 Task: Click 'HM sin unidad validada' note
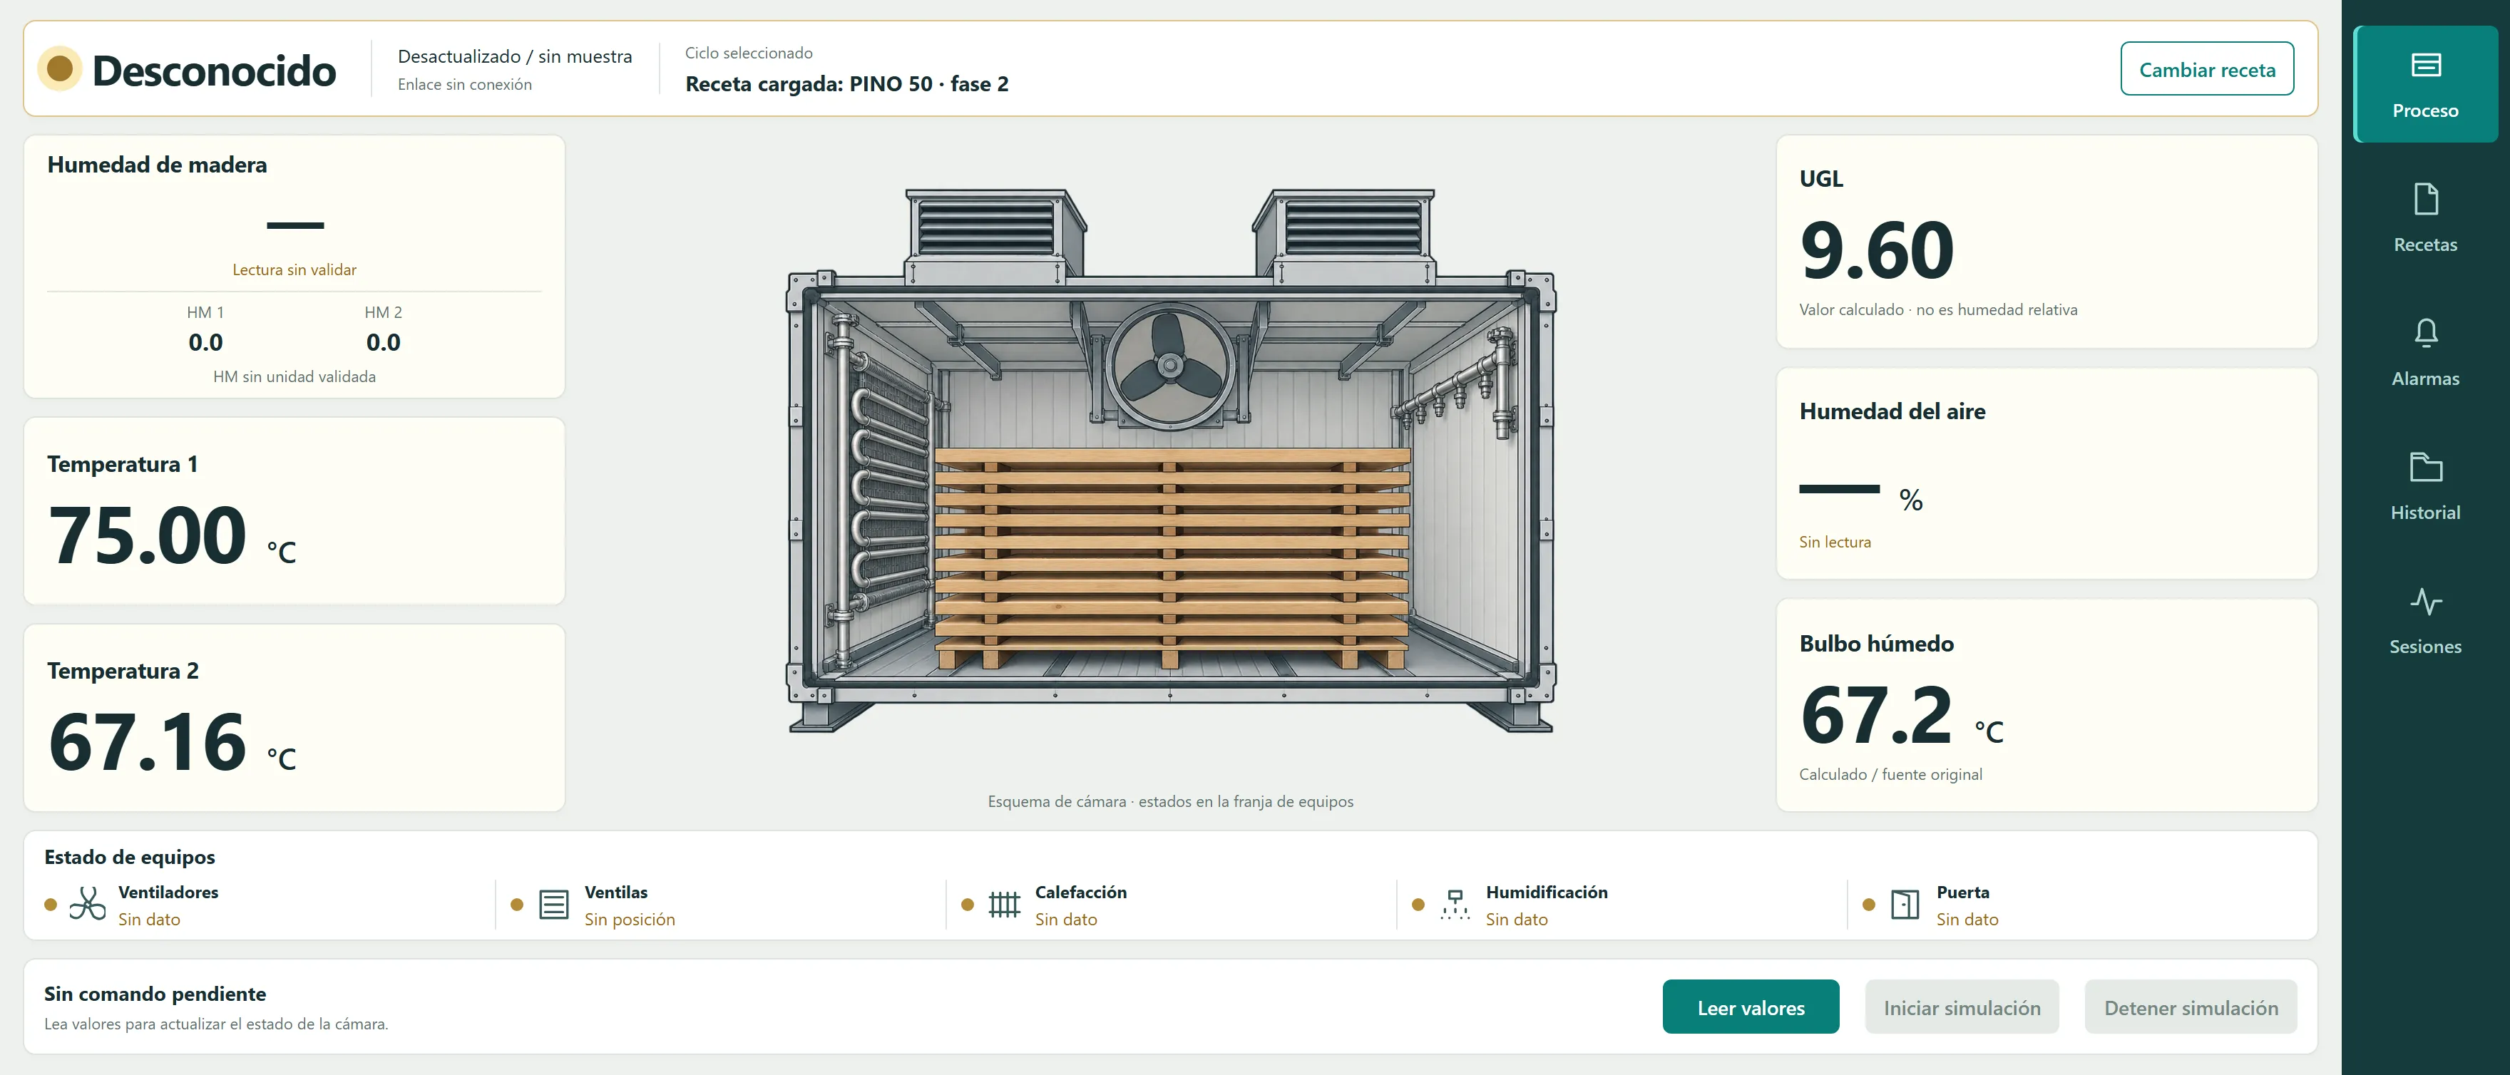coord(294,377)
